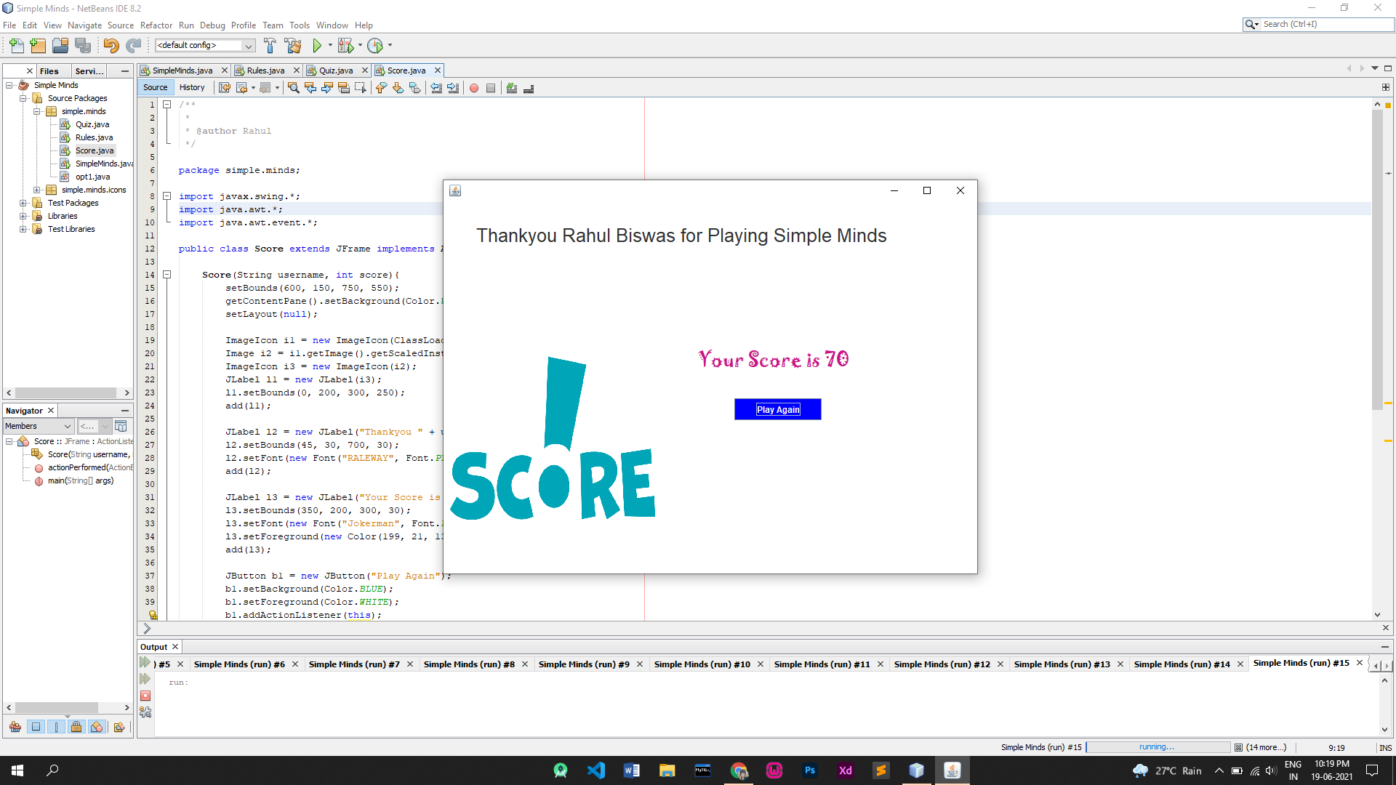Click the Projects panel horizontal scrollbar
Viewport: 1396px width, 785px height.
point(65,392)
